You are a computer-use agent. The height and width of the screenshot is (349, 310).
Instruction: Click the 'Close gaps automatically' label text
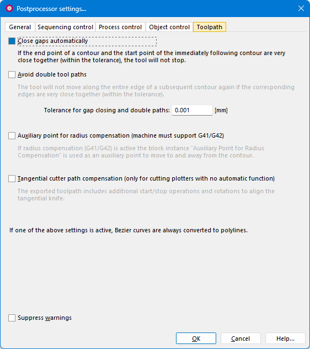(x=53, y=41)
